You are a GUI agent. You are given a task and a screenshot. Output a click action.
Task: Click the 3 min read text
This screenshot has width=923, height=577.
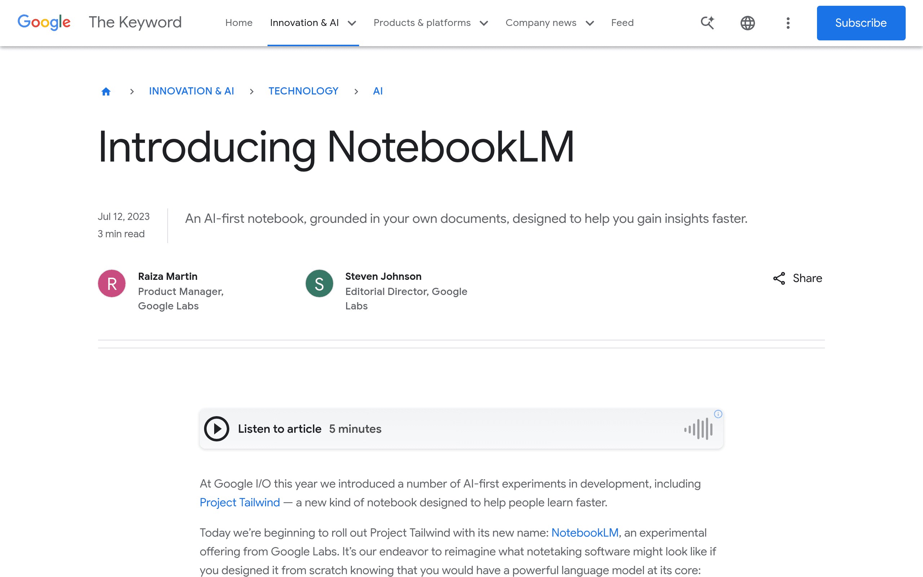click(x=121, y=234)
